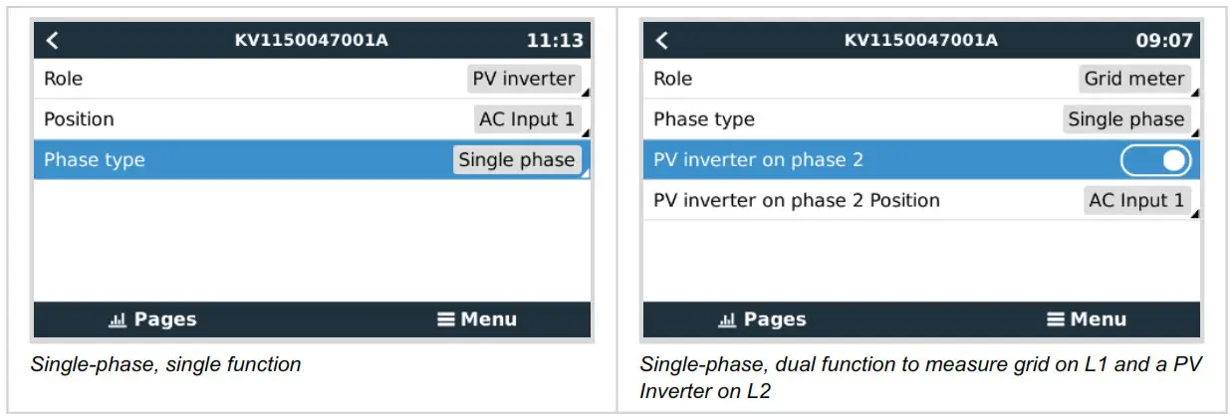Click back arrow in left panel header
The height and width of the screenshot is (417, 1231).
pyautogui.click(x=53, y=41)
